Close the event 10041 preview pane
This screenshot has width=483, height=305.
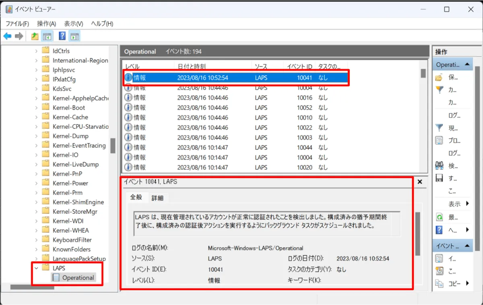419,182
